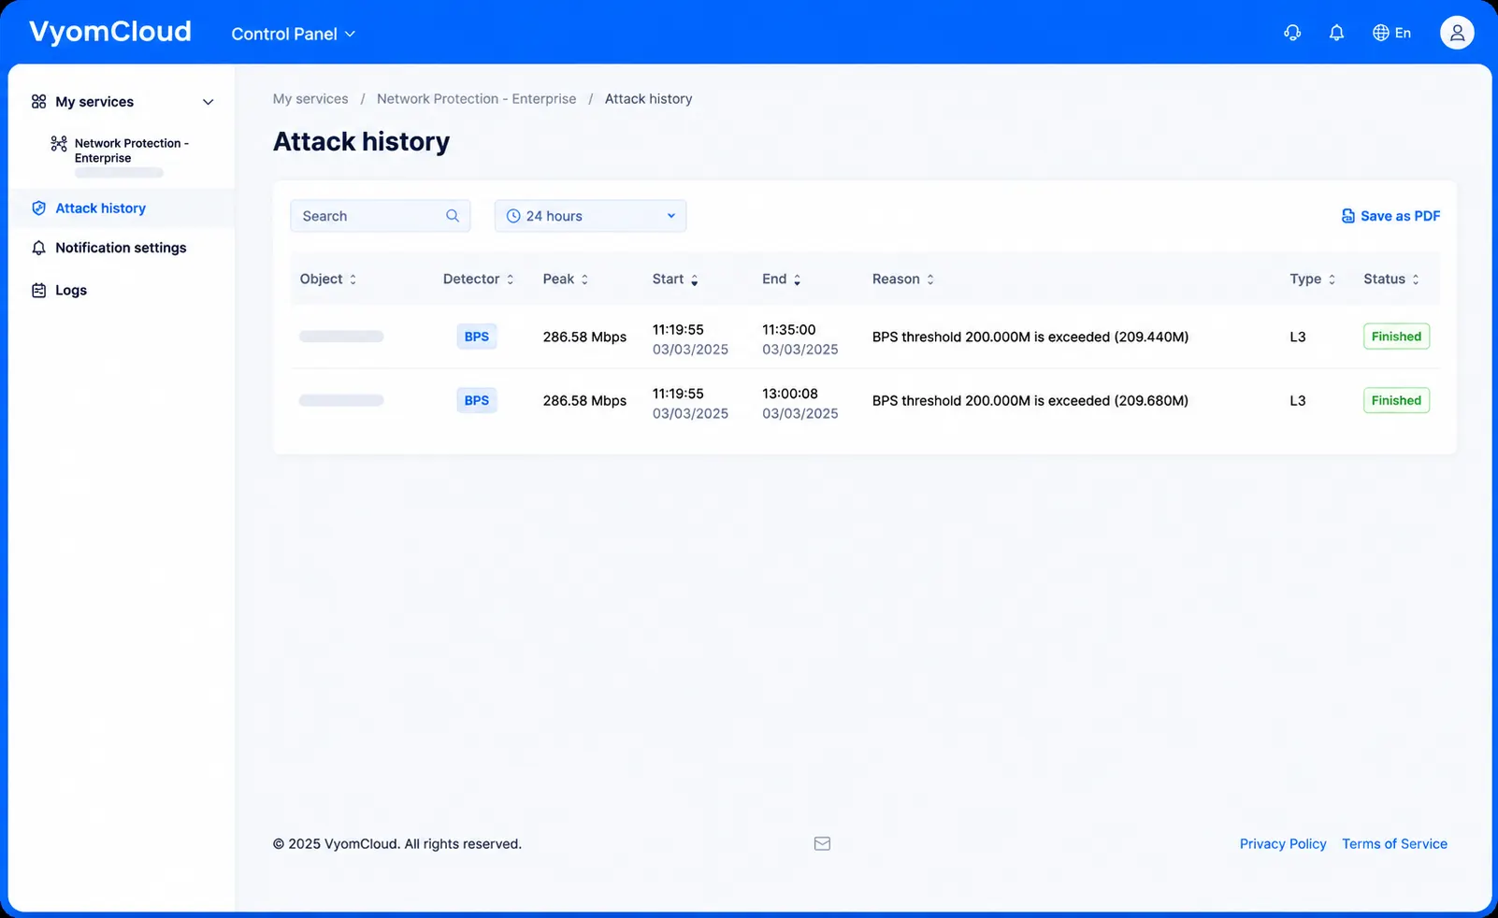Screen dimensions: 1498x918
Task: Click the VyomCloud logo
Action: point(110,32)
